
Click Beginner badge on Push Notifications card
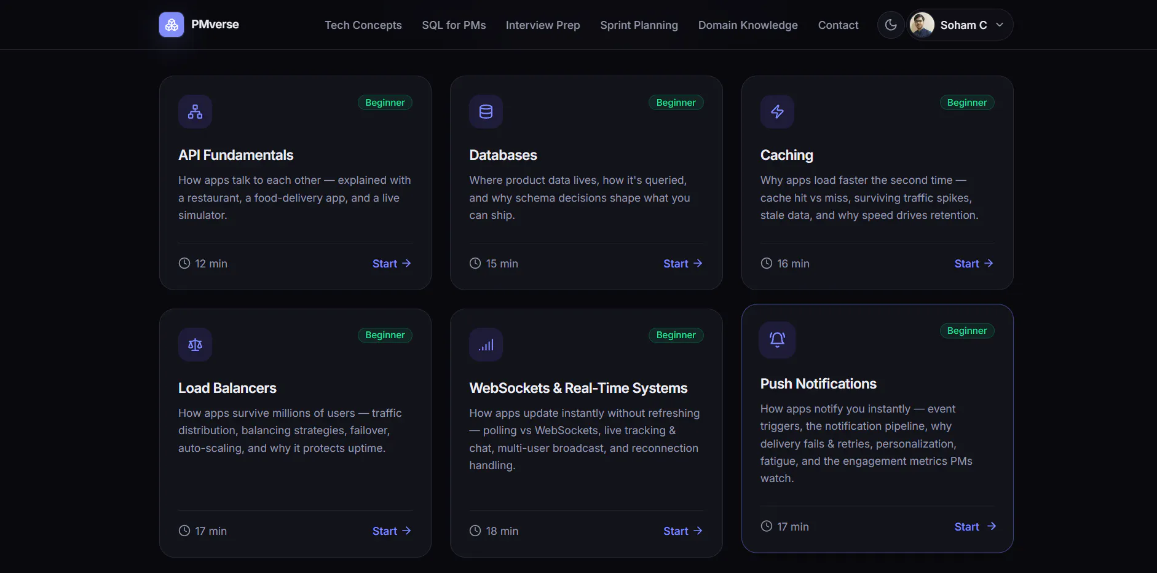[966, 331]
